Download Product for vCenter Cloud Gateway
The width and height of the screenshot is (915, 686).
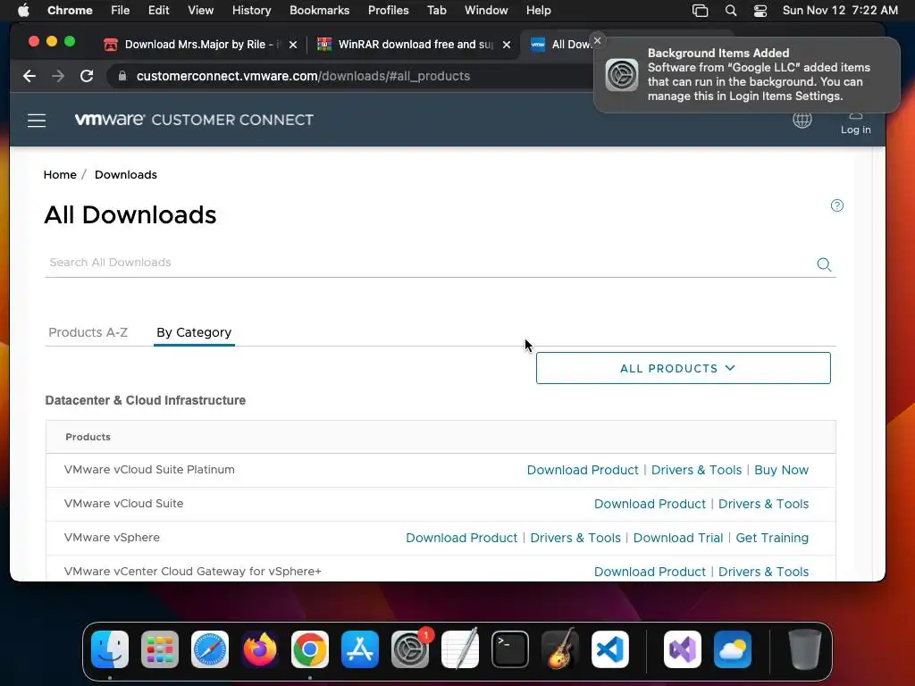pyautogui.click(x=650, y=572)
